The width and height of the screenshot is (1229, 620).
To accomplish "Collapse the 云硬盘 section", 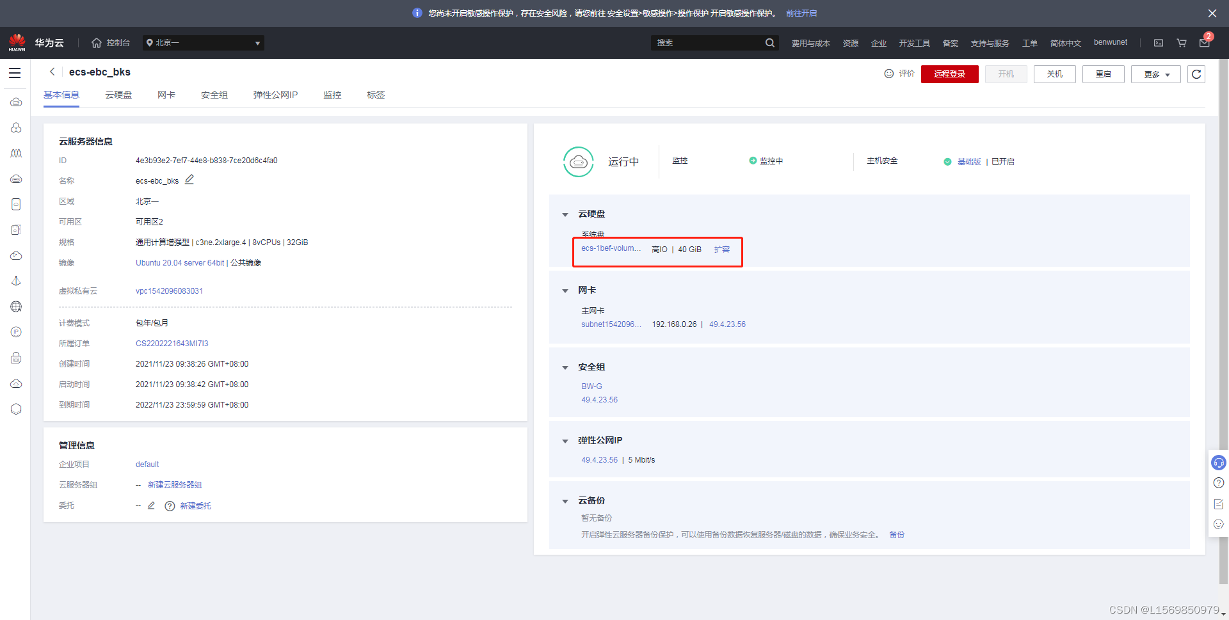I will 565,214.
